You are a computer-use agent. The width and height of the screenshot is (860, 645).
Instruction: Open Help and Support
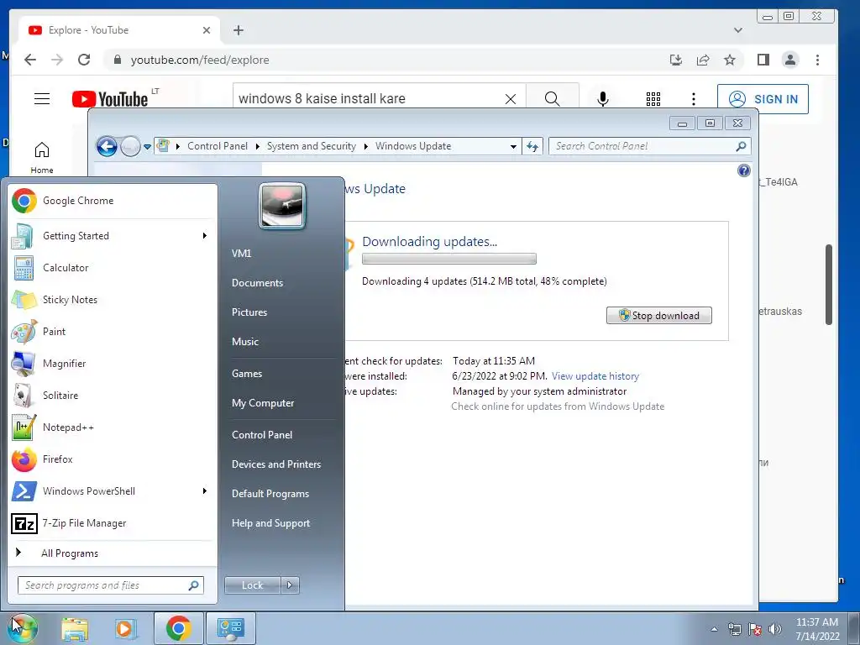tap(271, 523)
